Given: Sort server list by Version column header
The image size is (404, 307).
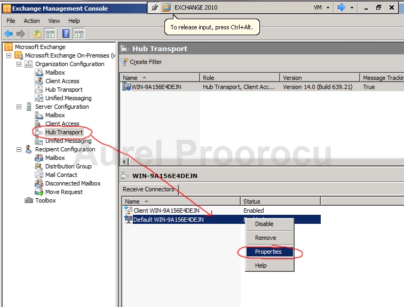Looking at the screenshot, I should coord(320,78).
